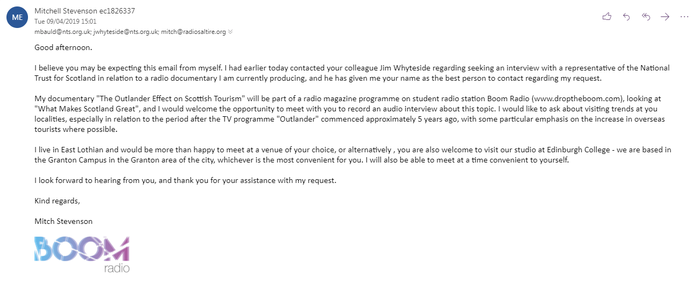Click the Reply arrow icon
The image size is (699, 289).
(626, 17)
